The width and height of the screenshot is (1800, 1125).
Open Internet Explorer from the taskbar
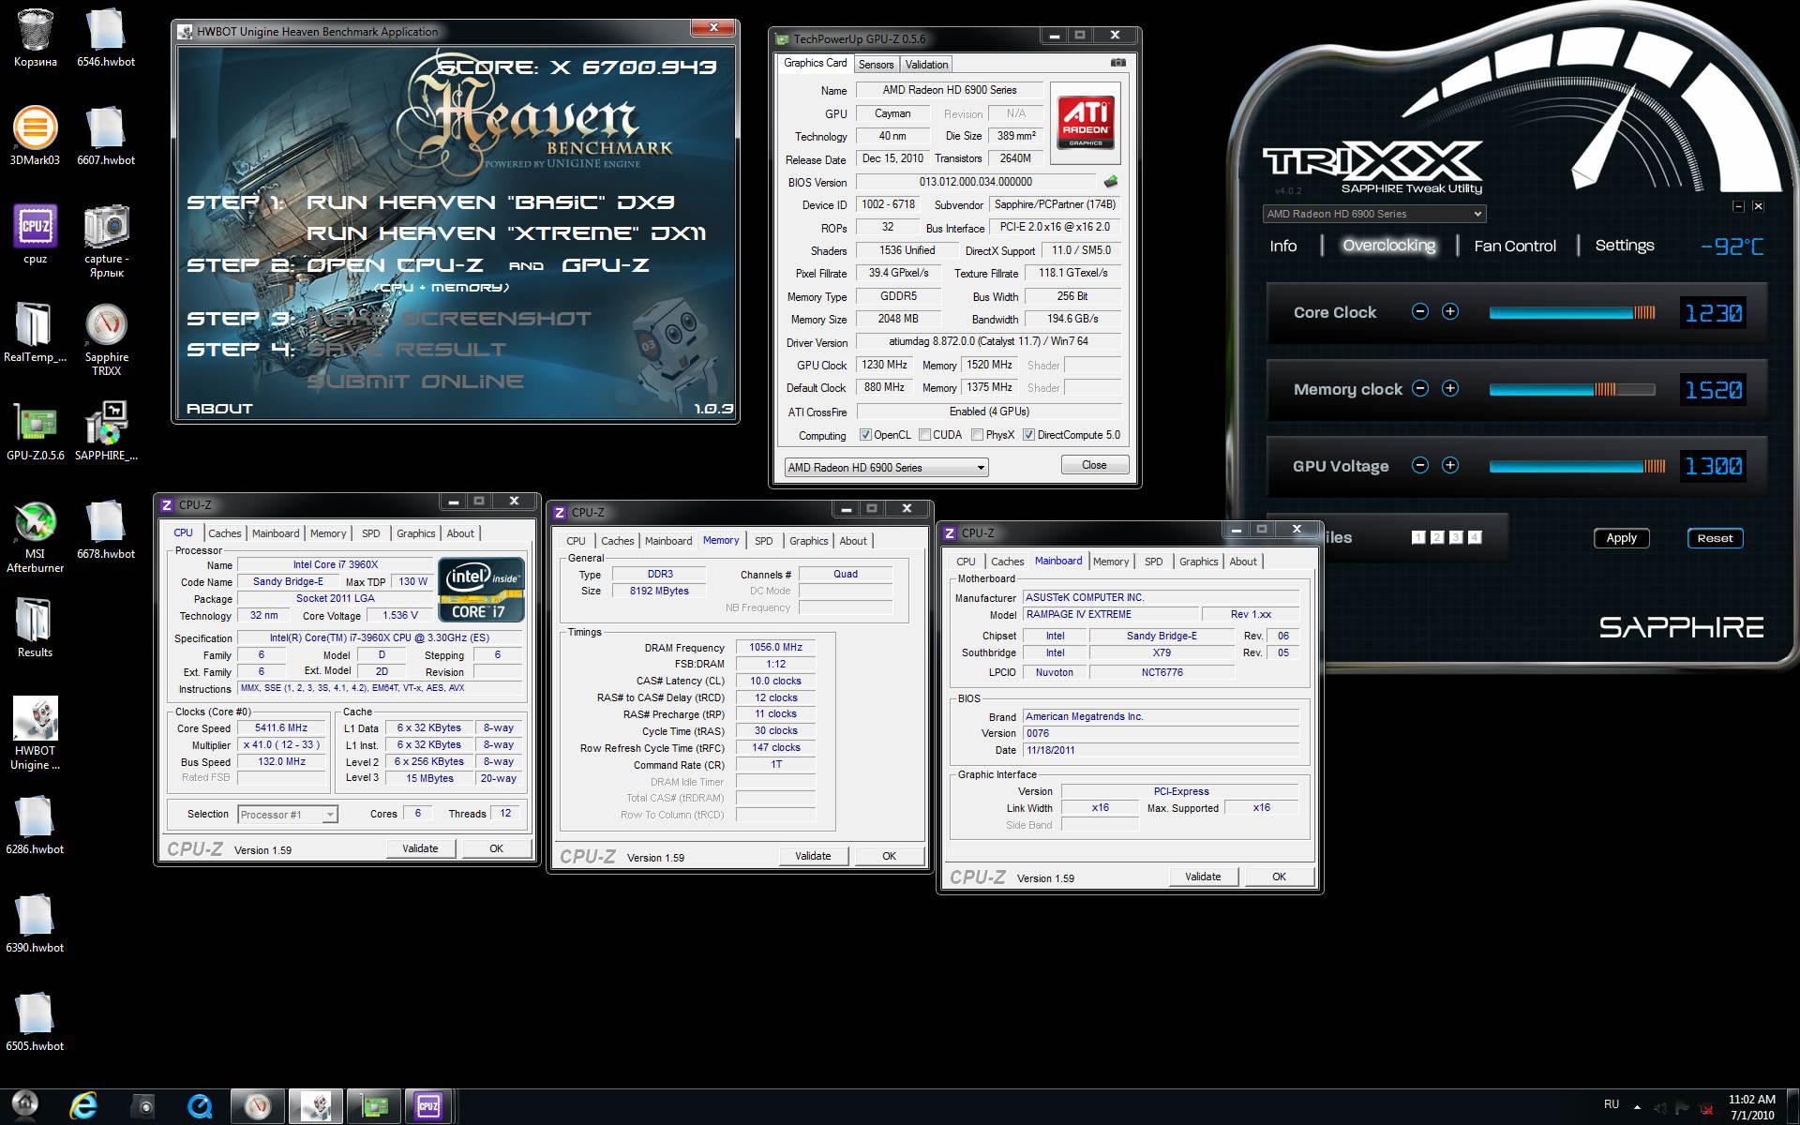click(x=83, y=1107)
